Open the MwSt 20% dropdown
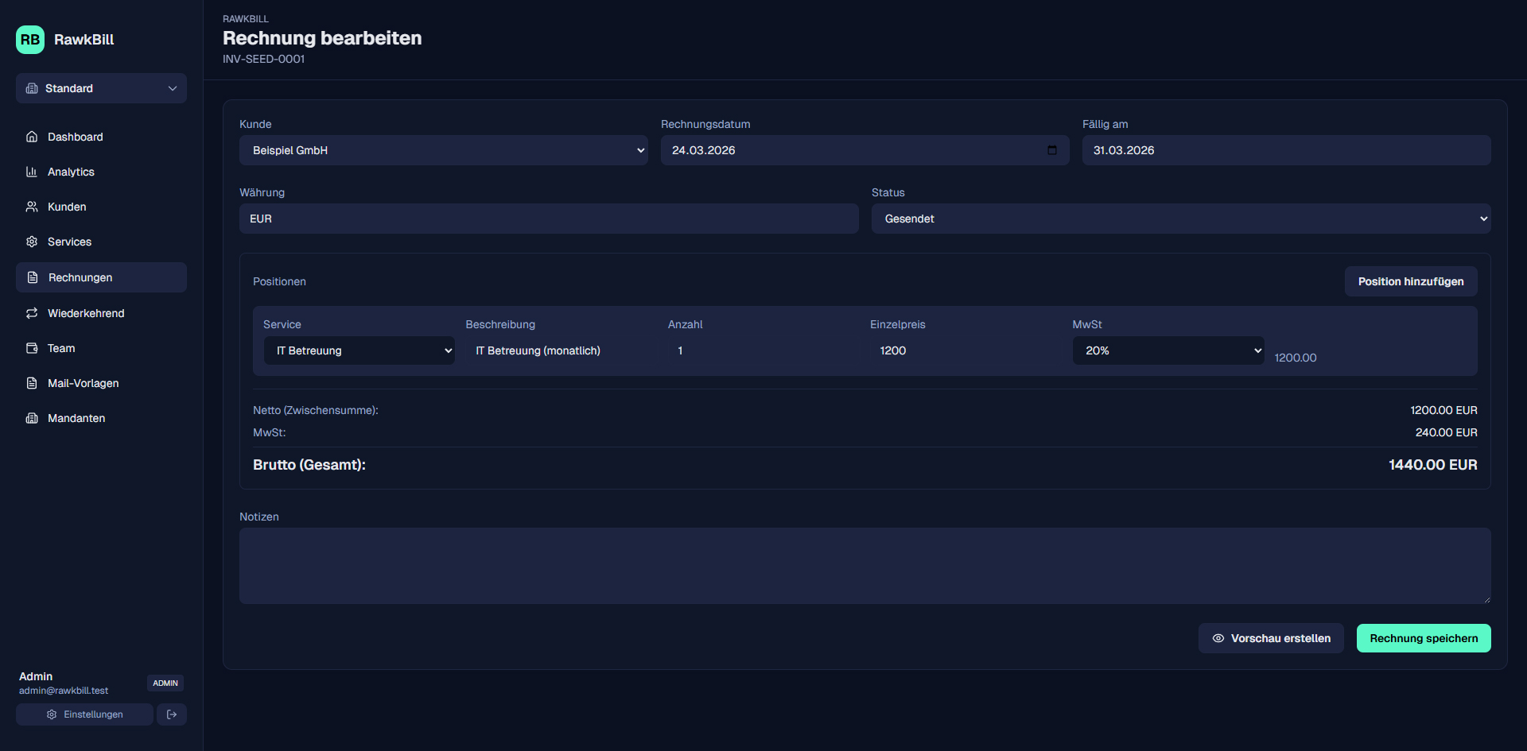Screen dimensions: 1527x751 pos(1168,350)
